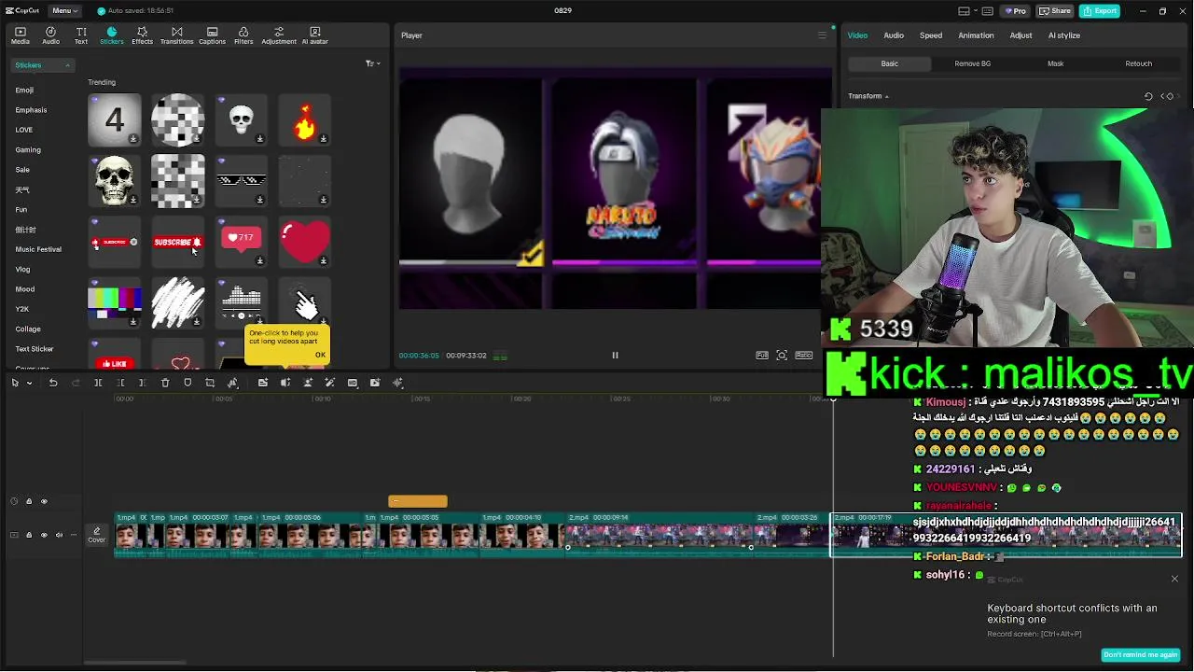This screenshot has width=1194, height=672.
Task: Switch to the Effects panel
Action: coord(142,35)
